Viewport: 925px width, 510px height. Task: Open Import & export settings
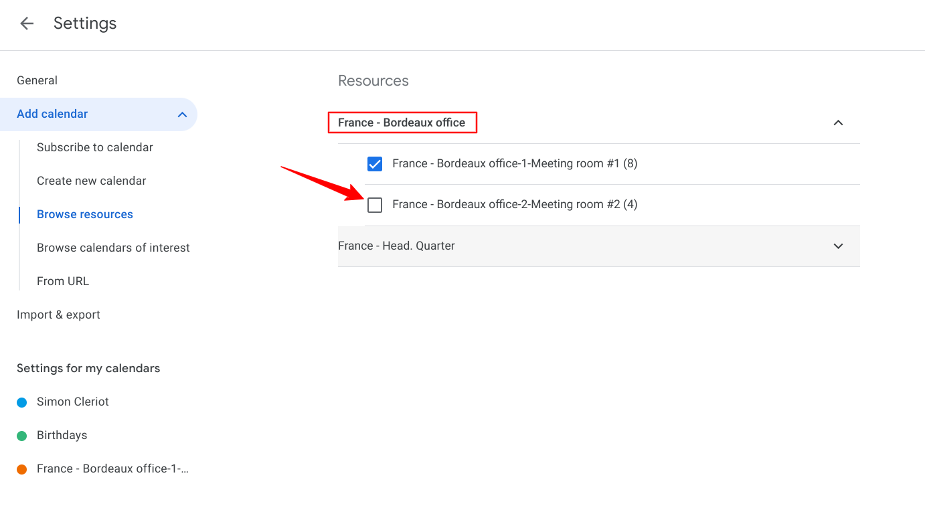click(58, 315)
